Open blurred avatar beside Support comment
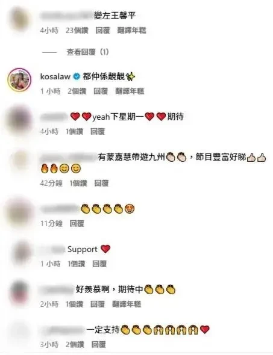The image size is (273, 355). coord(21,253)
